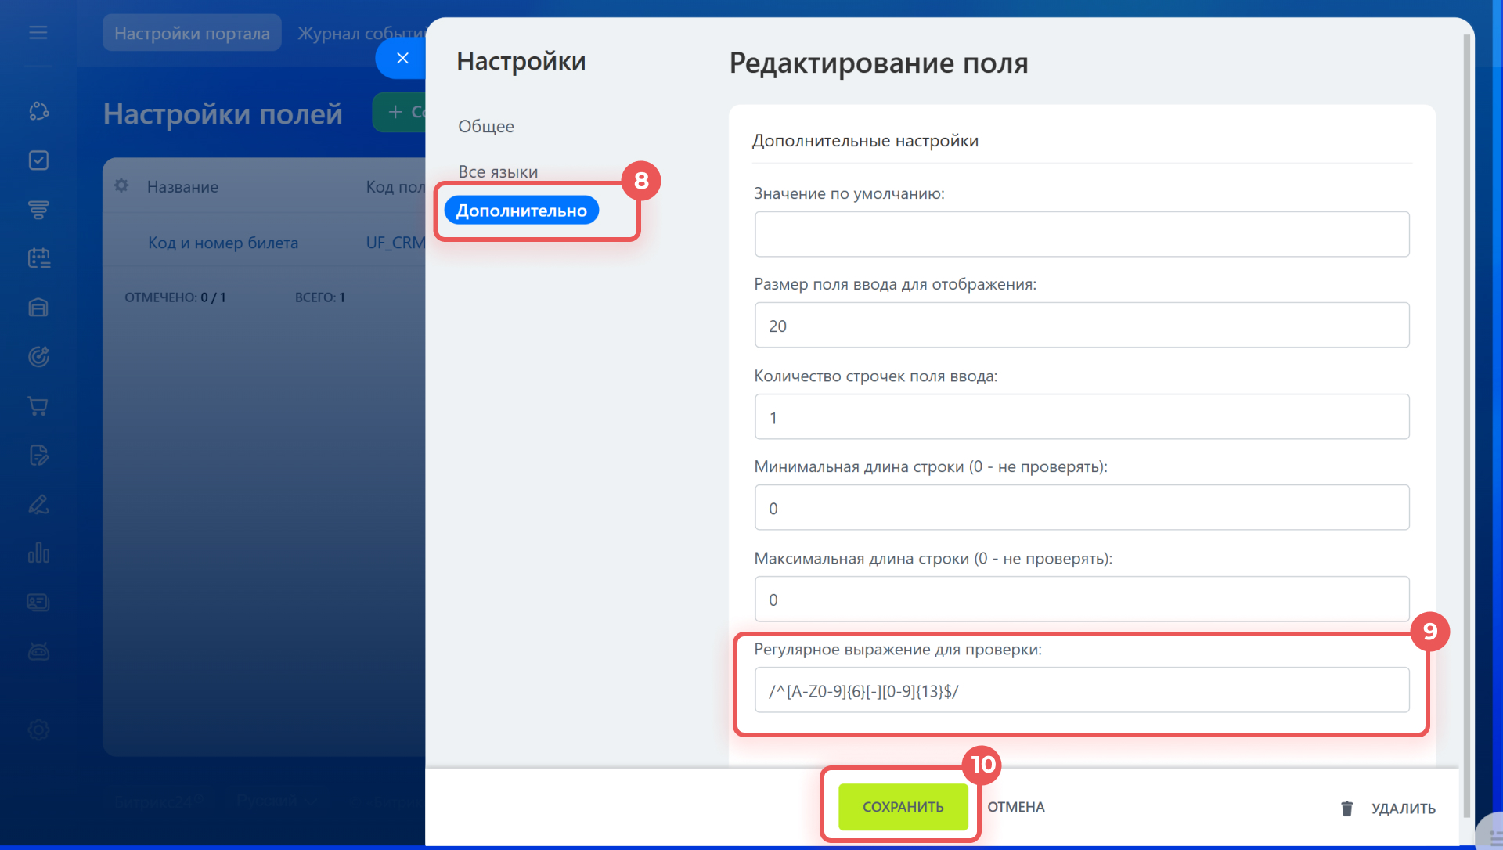Open the shopping cart icon in sidebar
The height and width of the screenshot is (850, 1503).
coord(38,405)
